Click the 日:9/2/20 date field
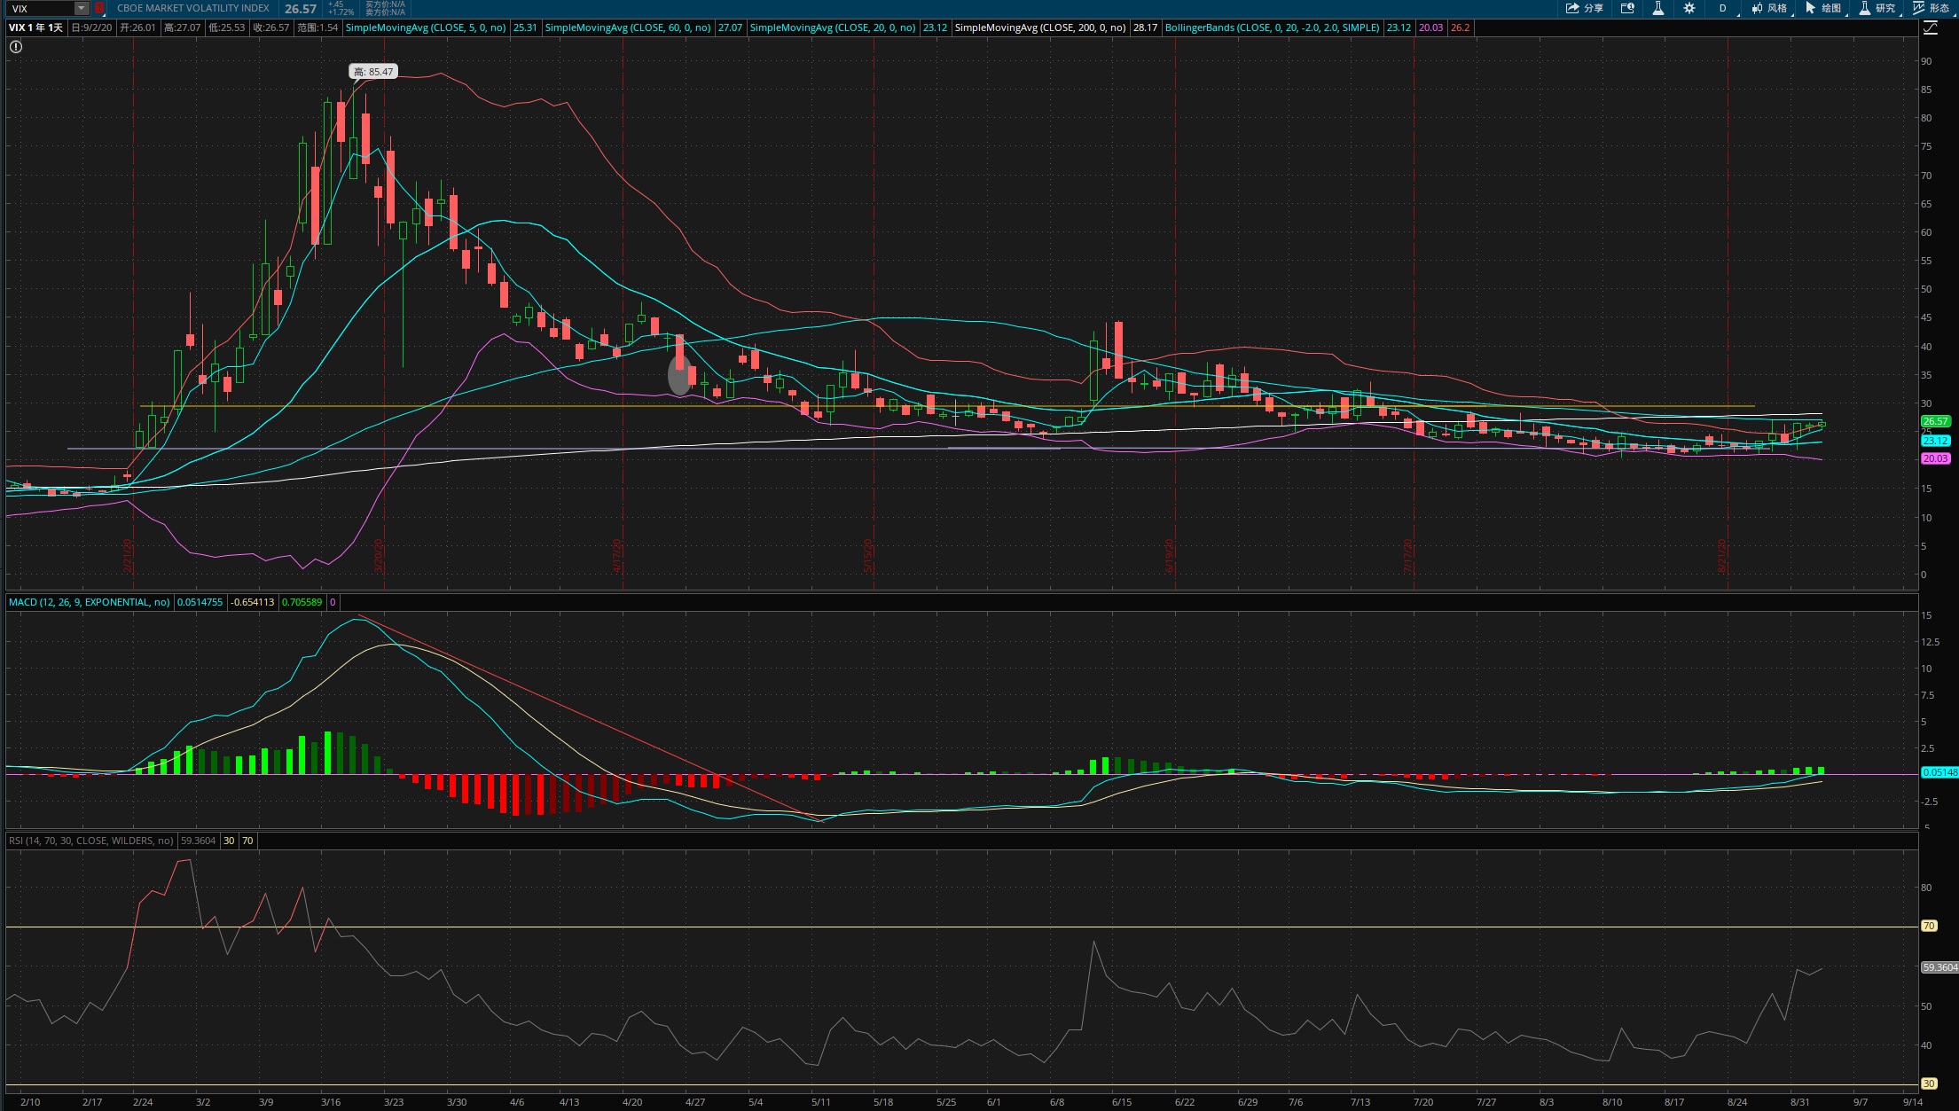The image size is (1959, 1111). tap(92, 27)
